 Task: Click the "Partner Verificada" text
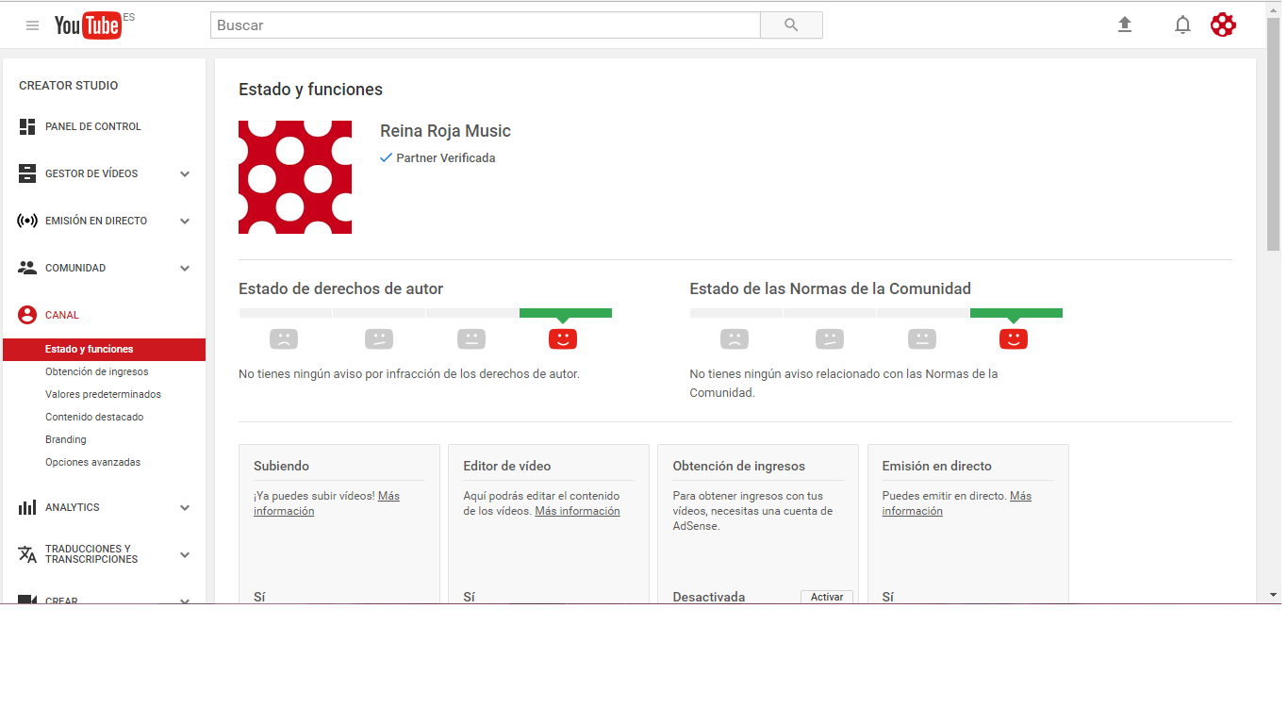(446, 158)
